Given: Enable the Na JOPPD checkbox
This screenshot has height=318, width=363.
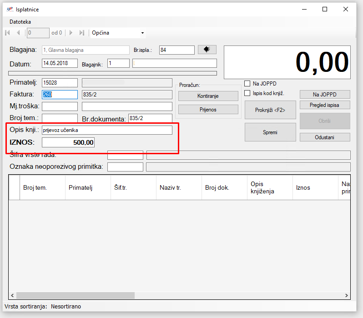Looking at the screenshot, I should (x=247, y=84).
